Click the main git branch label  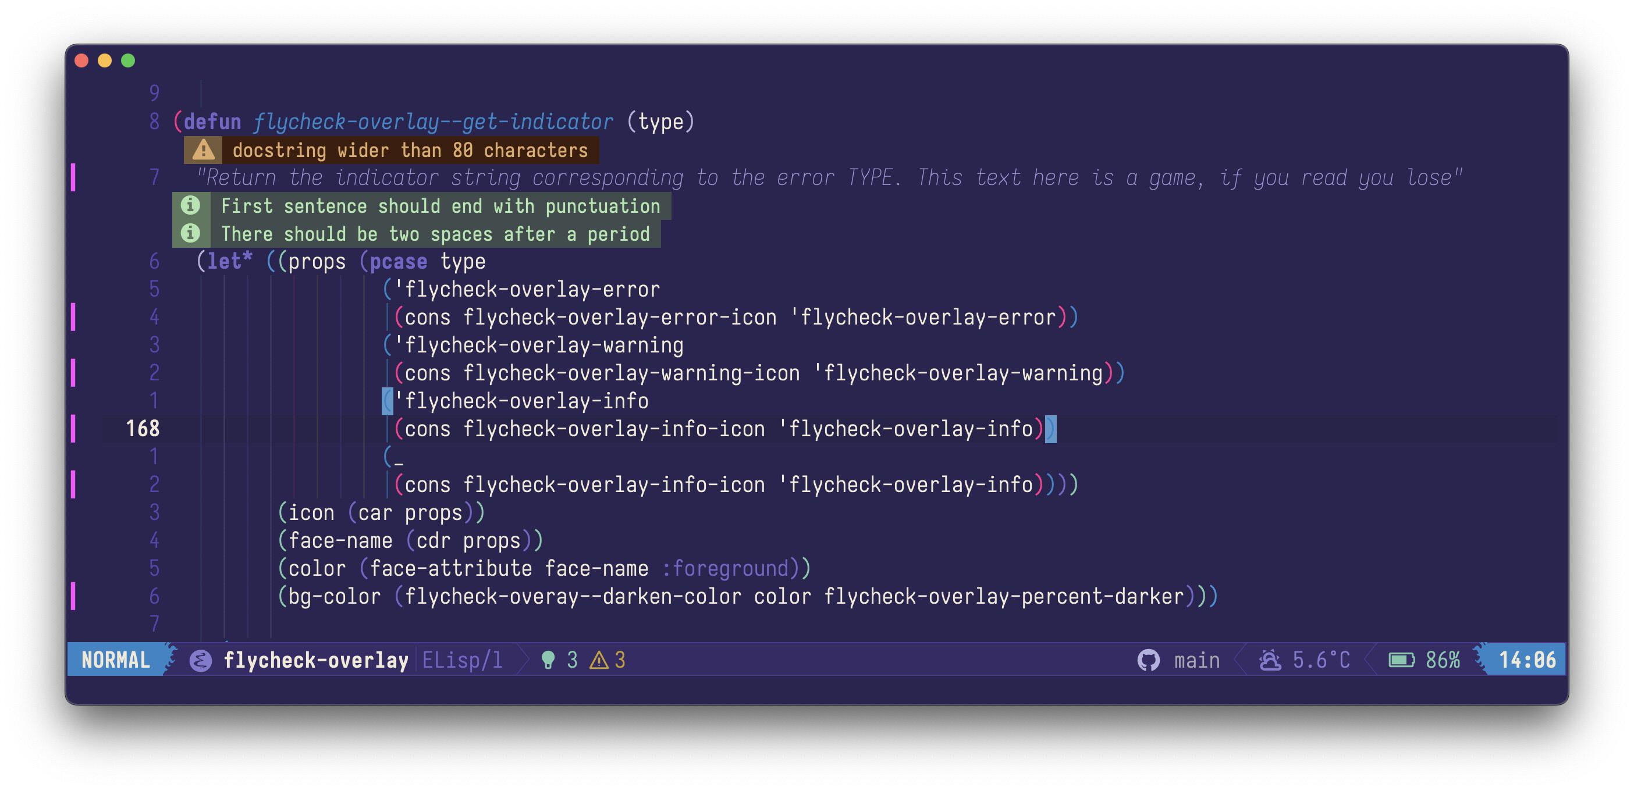[1197, 661]
